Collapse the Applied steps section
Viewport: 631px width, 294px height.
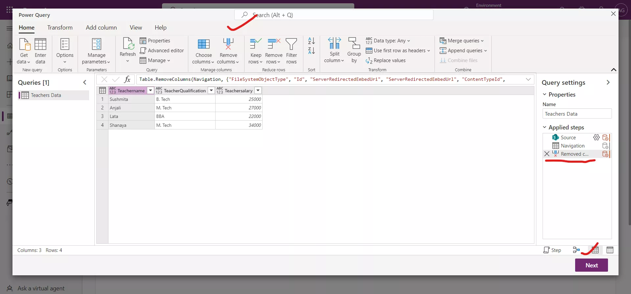[x=545, y=127]
